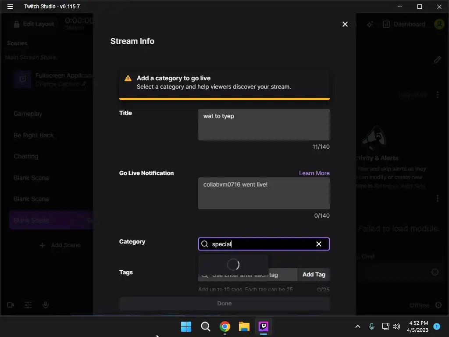Toggle the microphone icon in the bottom bar
This screenshot has height=337, width=449.
46,305
